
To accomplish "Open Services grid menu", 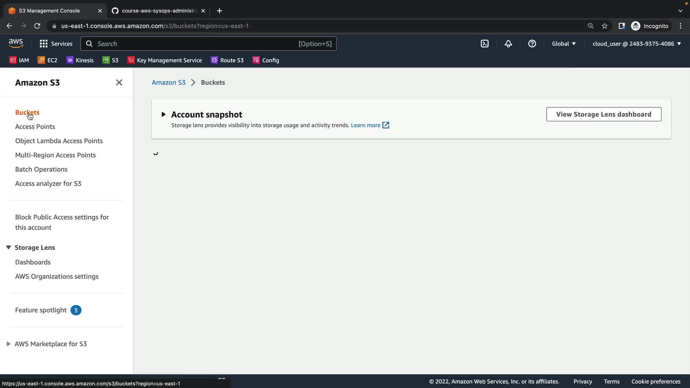I will coord(56,44).
